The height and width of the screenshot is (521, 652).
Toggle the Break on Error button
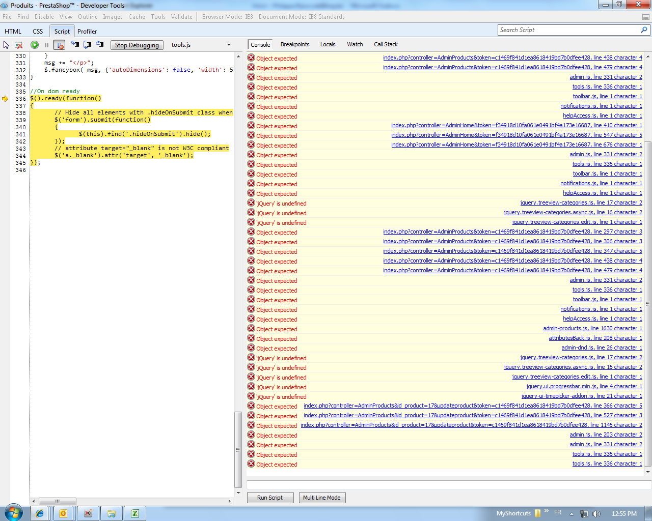coord(59,45)
